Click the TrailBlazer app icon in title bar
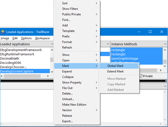Viewport: 168px width, 127px height. (x=3, y=32)
